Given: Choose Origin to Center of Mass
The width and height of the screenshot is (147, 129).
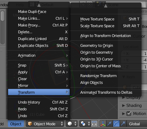Looking at the screenshot, I should [106, 66].
